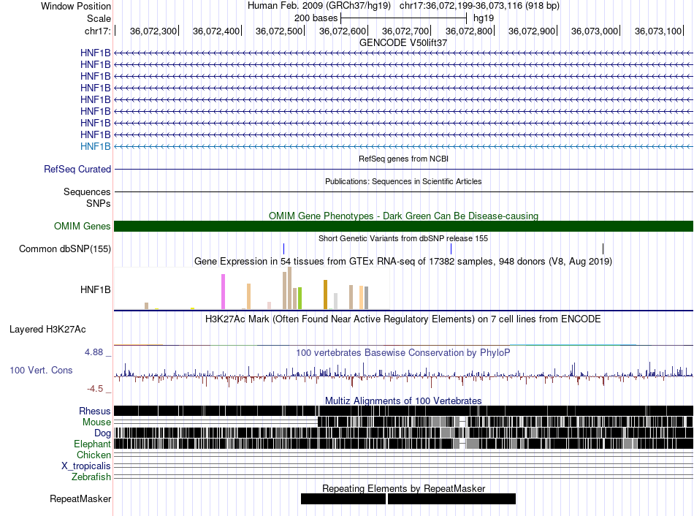Click the X_tropicalis alignment label
Viewport: 694px width, 516px height.
[x=86, y=466]
